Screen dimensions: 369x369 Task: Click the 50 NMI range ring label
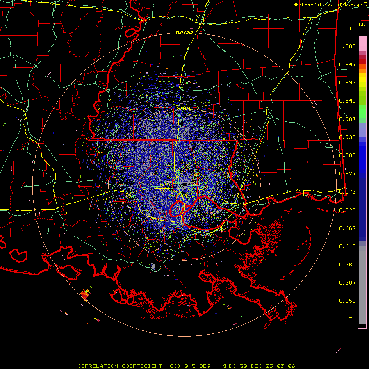(184, 108)
